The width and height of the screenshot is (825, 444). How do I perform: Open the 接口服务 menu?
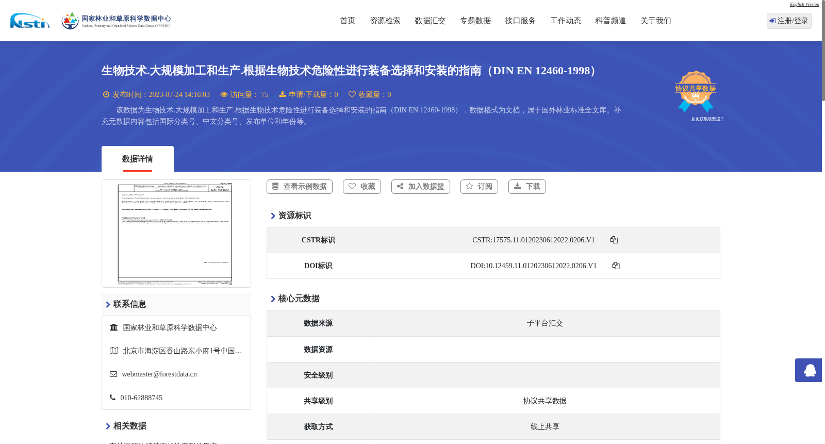coord(520,21)
